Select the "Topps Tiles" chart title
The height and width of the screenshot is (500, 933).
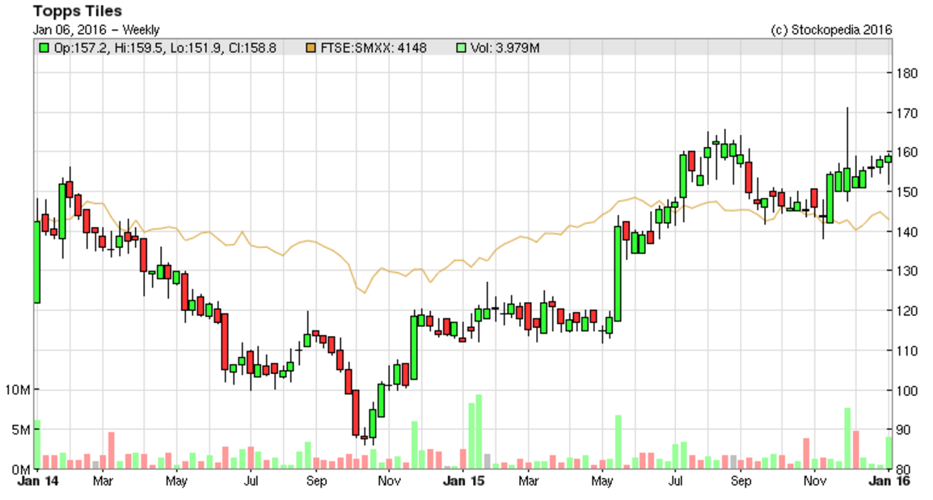click(x=78, y=11)
